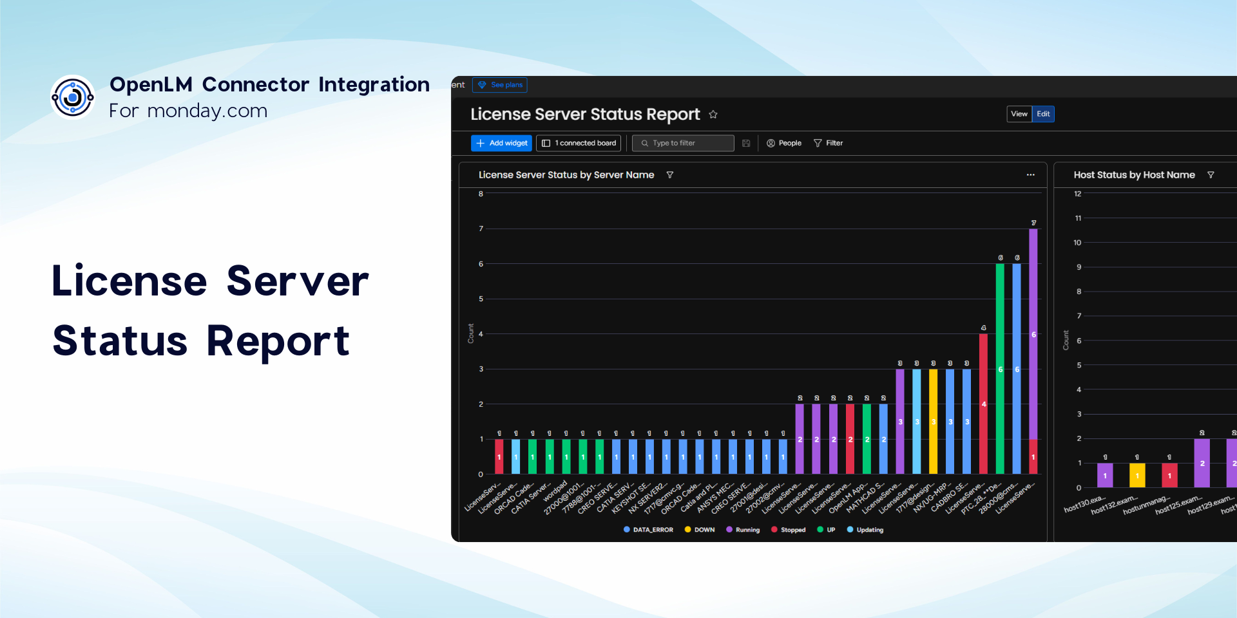This screenshot has width=1237, height=618.
Task: Click the yellow DOWN bar labeled 3
Action: click(934, 422)
